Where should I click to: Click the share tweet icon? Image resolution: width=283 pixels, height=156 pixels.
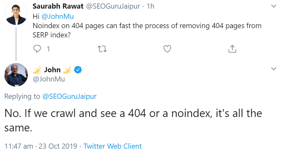coord(232,49)
